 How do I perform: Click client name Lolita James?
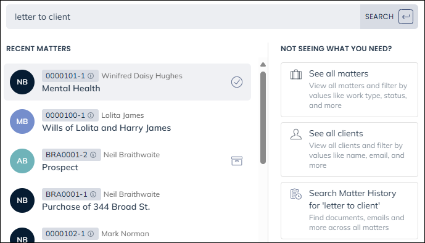tap(123, 115)
